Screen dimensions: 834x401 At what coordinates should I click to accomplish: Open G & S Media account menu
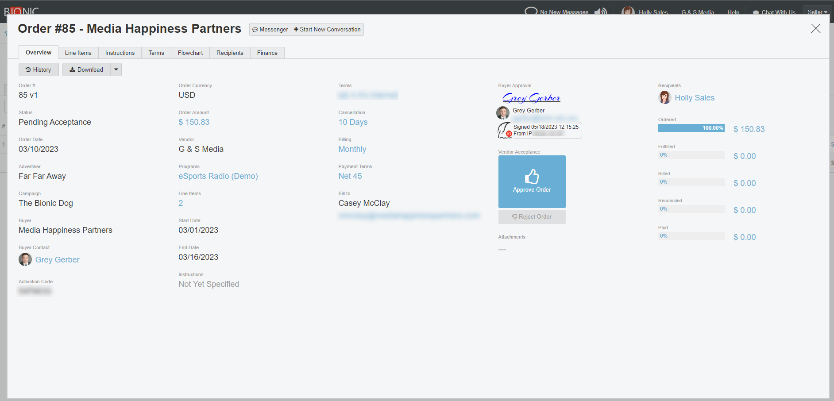(697, 12)
